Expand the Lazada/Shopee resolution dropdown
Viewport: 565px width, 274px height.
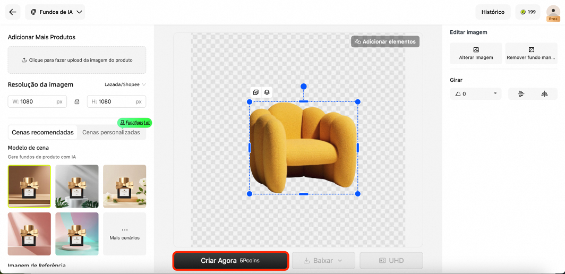125,84
